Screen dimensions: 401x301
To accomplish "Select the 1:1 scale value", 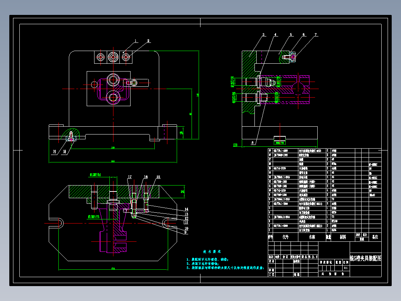I will pyautogui.click(x=346, y=268).
